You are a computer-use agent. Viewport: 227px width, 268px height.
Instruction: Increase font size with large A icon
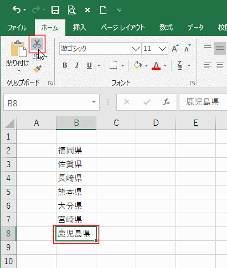click(x=175, y=48)
